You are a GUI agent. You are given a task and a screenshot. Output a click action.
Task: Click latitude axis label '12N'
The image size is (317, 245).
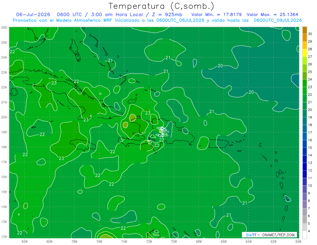[4, 237]
